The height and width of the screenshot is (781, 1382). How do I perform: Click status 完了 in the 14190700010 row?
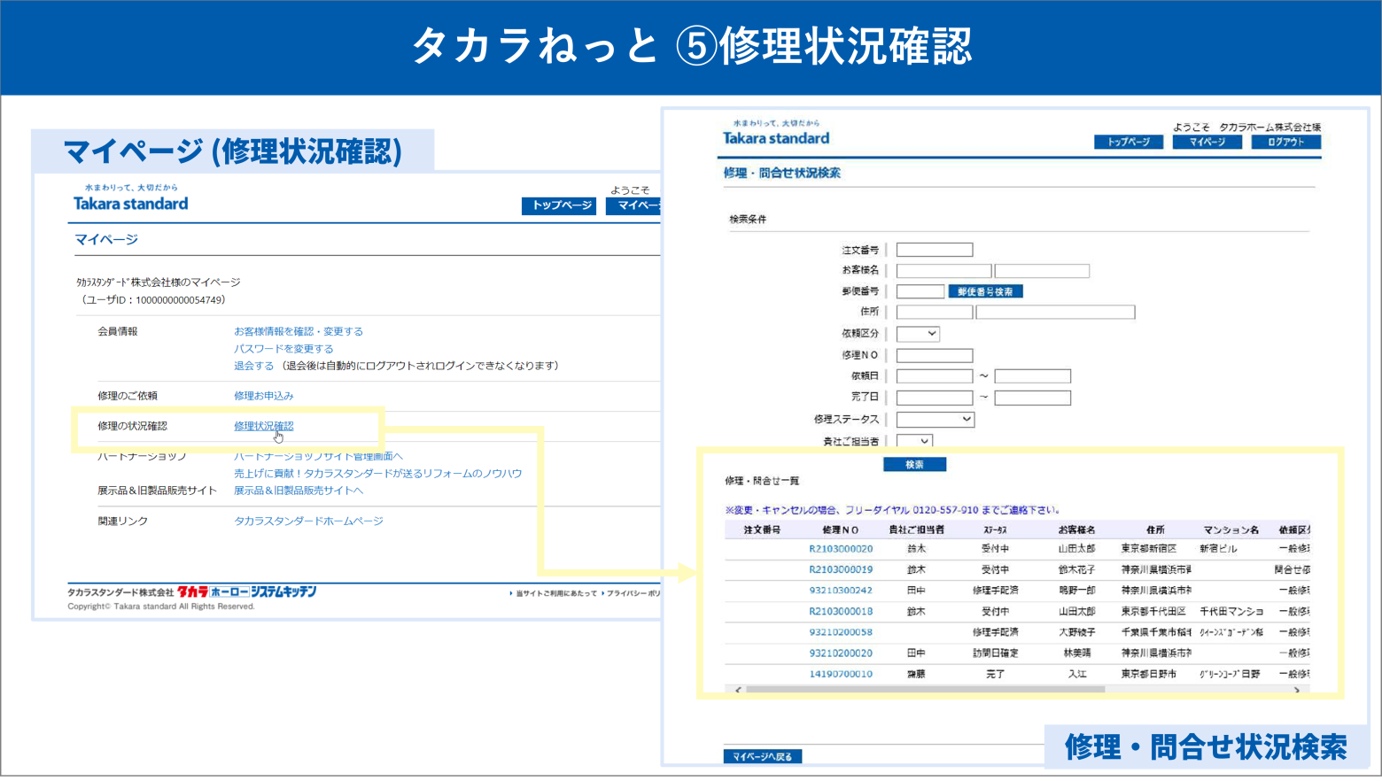point(995,674)
